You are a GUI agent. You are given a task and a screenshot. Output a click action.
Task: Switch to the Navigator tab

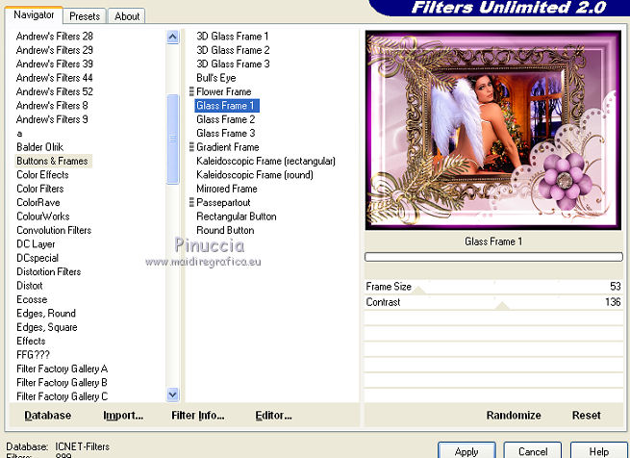tap(34, 14)
